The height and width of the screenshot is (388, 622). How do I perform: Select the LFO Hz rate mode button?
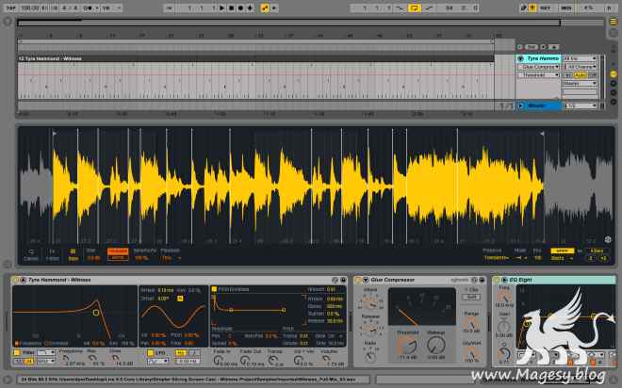181,353
